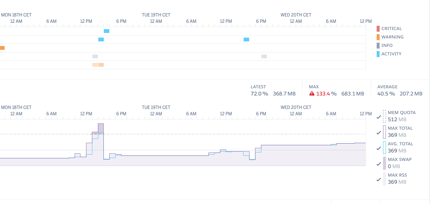Click the AVERAGE metric heading
Viewport: 433px width, 204px height.
coord(387,87)
